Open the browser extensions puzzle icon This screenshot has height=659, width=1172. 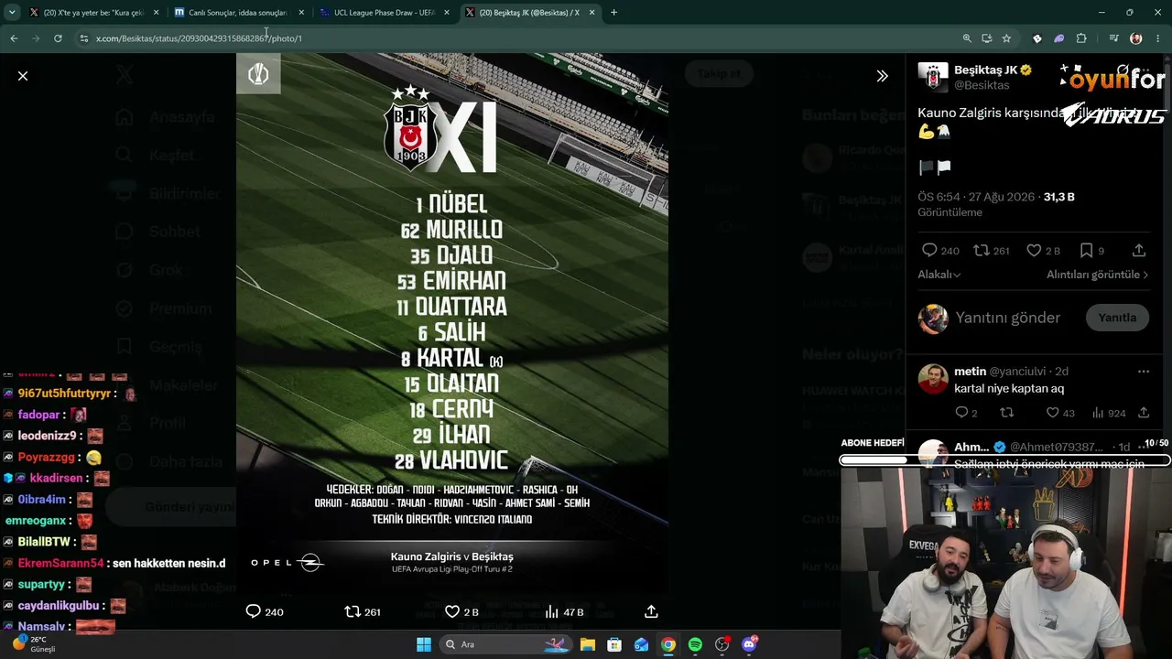(x=1081, y=38)
